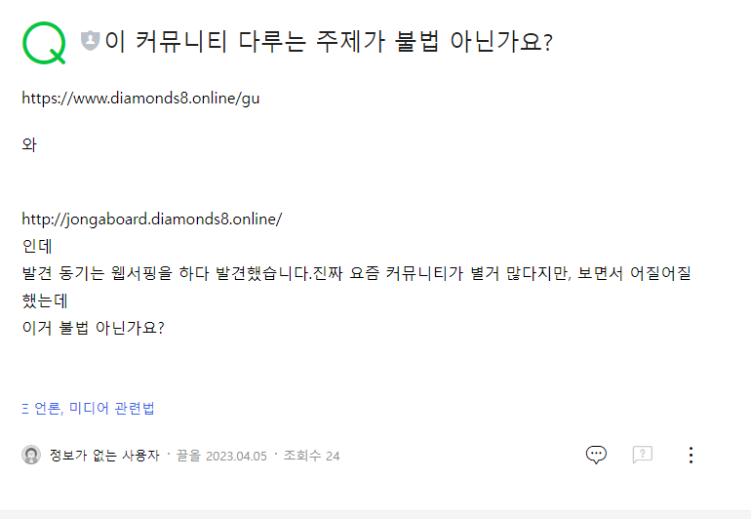
Task: Open the 언론, 미디어 관련법 category link
Action: [x=95, y=409]
